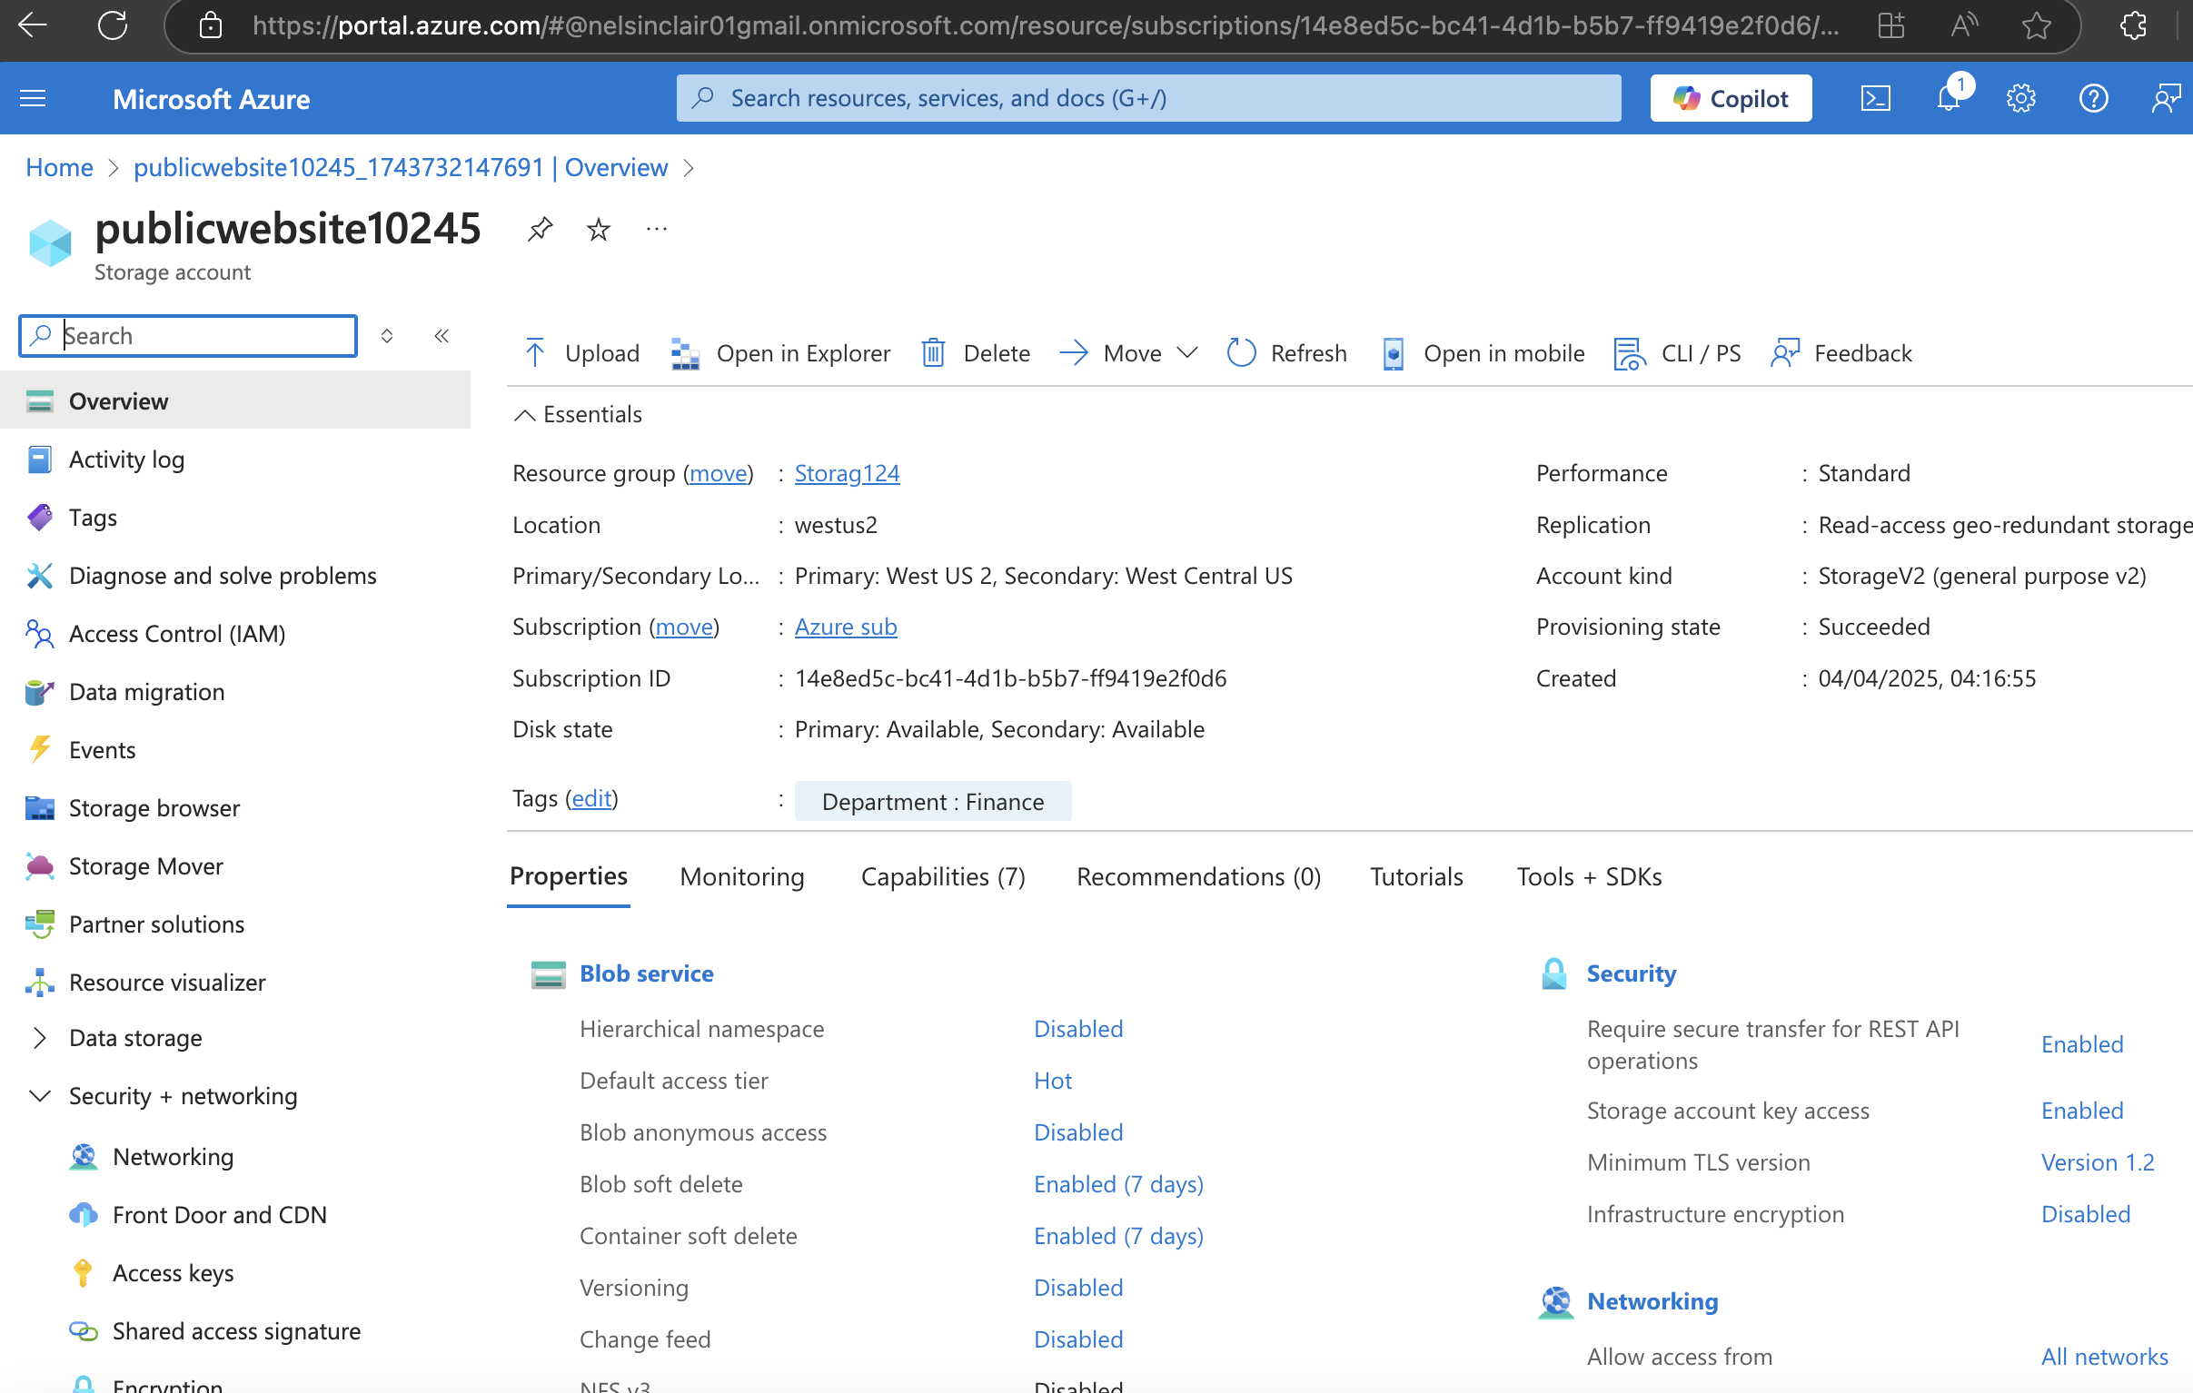Screen dimensions: 2193x1393
Task: Focus the sidebar menu search box
Action: pyautogui.click(x=188, y=336)
